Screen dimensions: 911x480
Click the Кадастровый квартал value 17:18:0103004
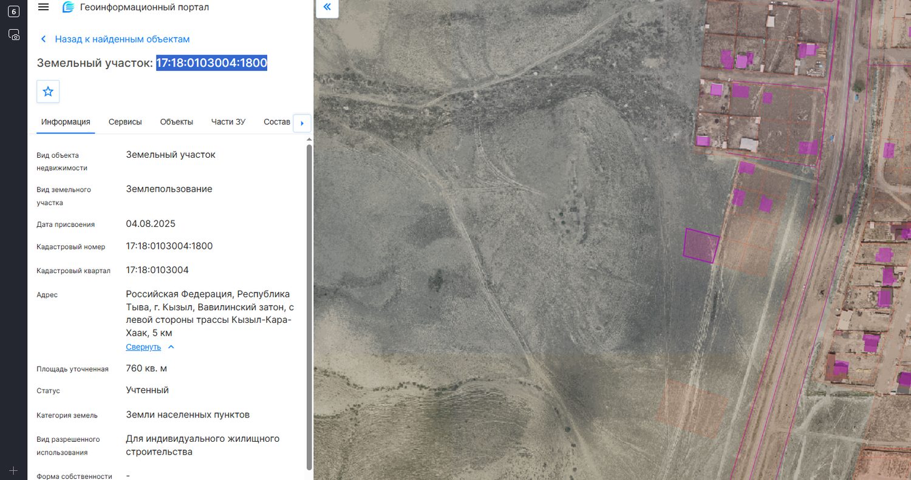tap(157, 269)
